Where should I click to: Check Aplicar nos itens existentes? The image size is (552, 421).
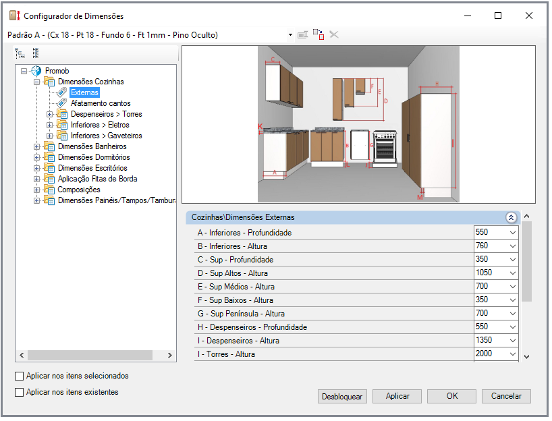pos(19,392)
